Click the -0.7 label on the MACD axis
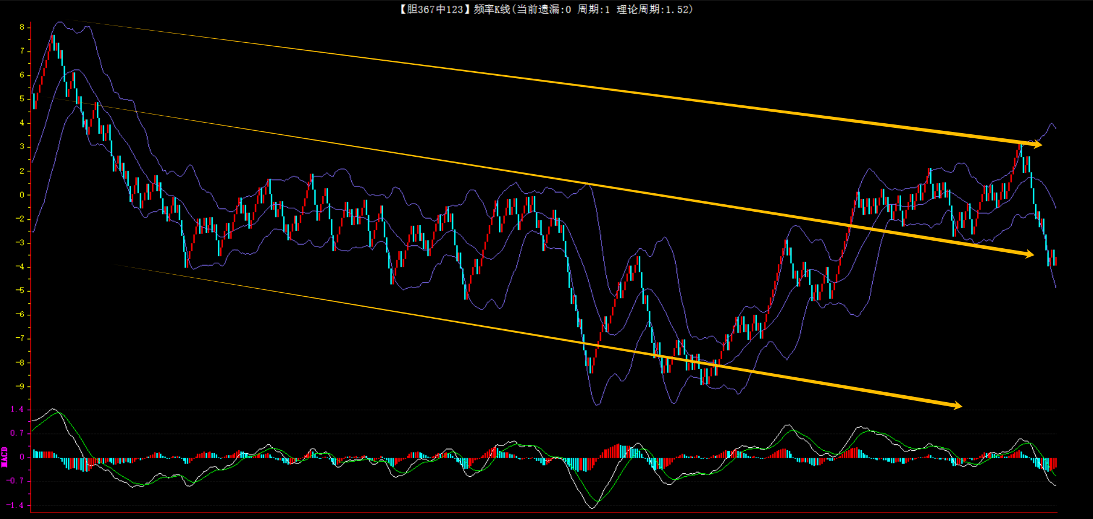 [16, 481]
